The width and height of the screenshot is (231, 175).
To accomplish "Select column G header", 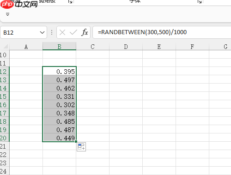I will point(220,46).
